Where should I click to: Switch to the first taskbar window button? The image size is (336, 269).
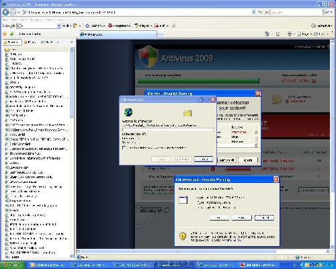[48, 265]
